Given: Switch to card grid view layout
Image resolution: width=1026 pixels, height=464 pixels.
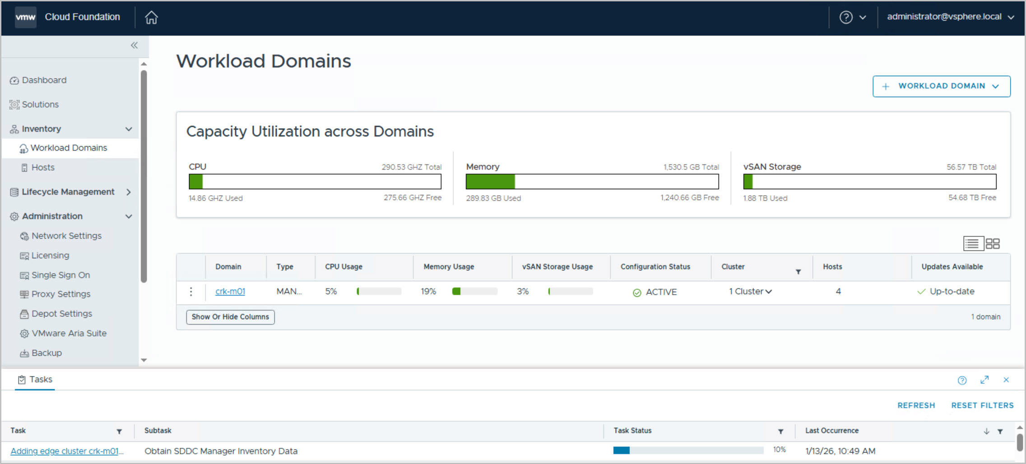Looking at the screenshot, I should 993,244.
